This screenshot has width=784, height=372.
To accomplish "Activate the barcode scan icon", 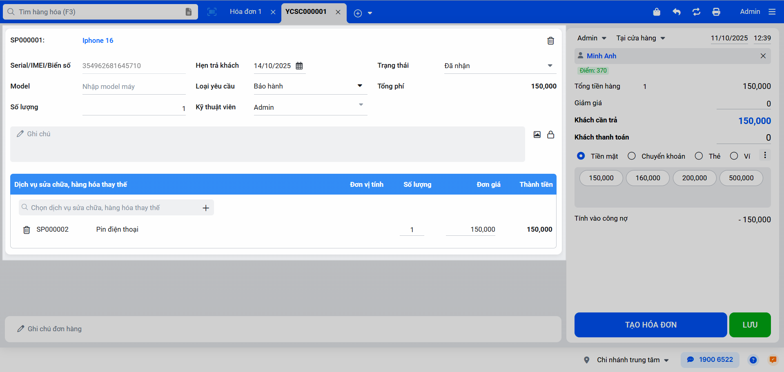I will point(212,12).
